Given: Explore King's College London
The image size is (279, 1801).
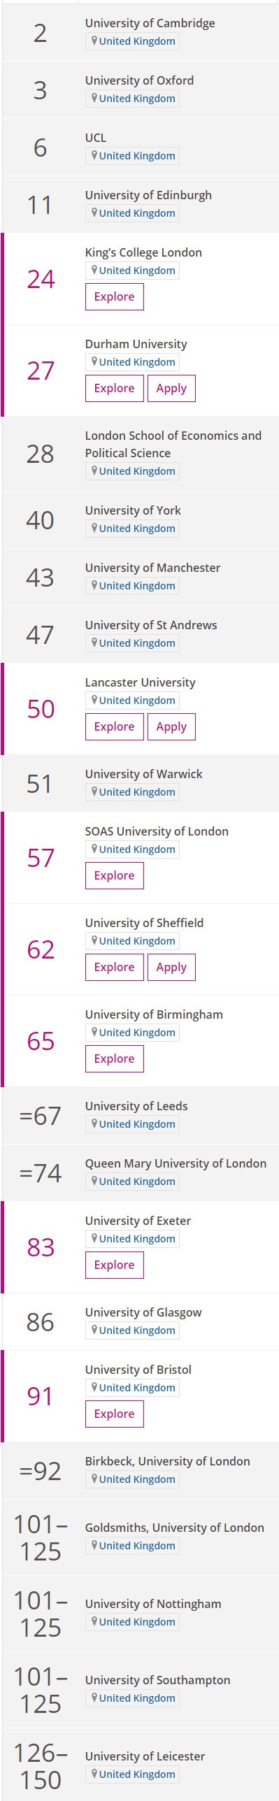Looking at the screenshot, I should 115,296.
